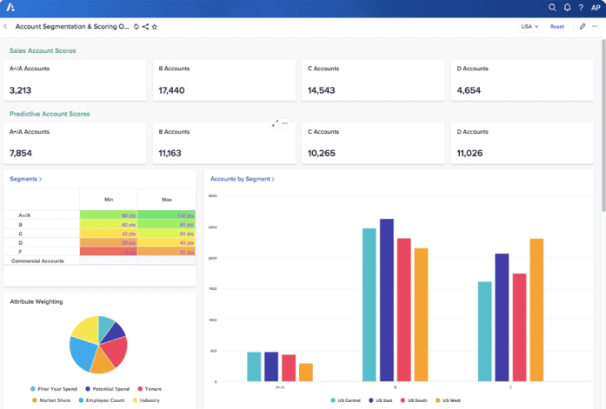Click the page vertical scrollbar
Screen dimensions: 606x409
coord(603,125)
